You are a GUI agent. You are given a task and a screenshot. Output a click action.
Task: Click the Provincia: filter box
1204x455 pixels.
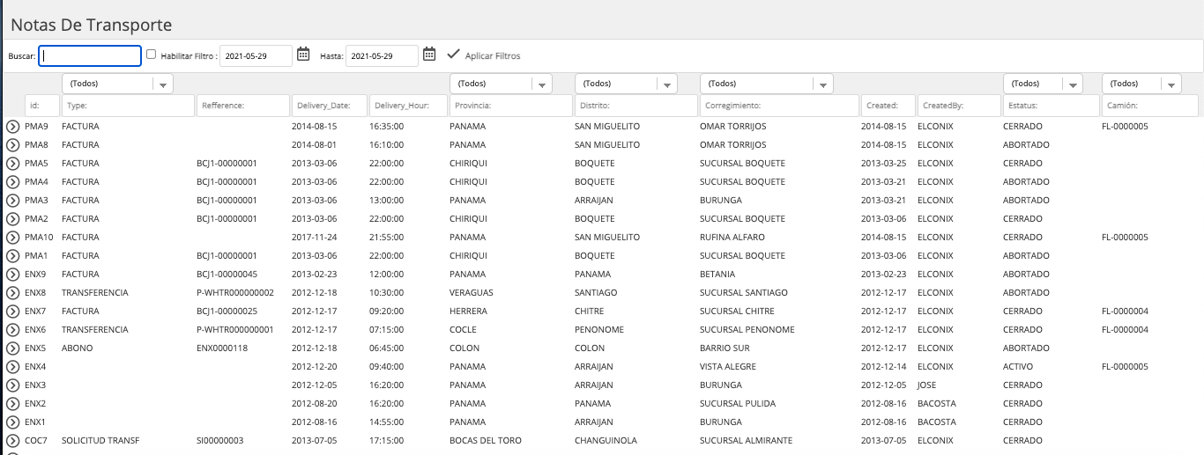(x=511, y=106)
